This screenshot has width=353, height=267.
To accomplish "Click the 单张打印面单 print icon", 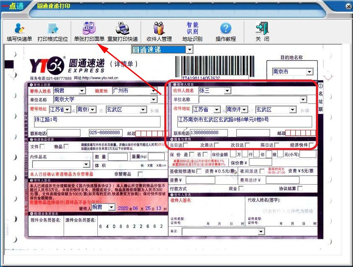I will coord(89,32).
